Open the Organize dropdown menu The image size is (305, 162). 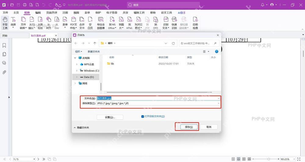[x=79, y=52]
